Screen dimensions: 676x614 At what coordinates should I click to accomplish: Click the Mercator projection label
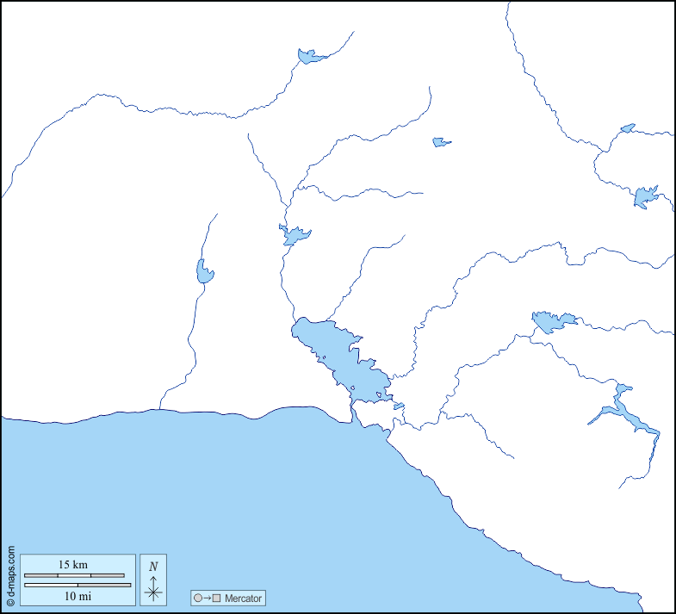[243, 598]
